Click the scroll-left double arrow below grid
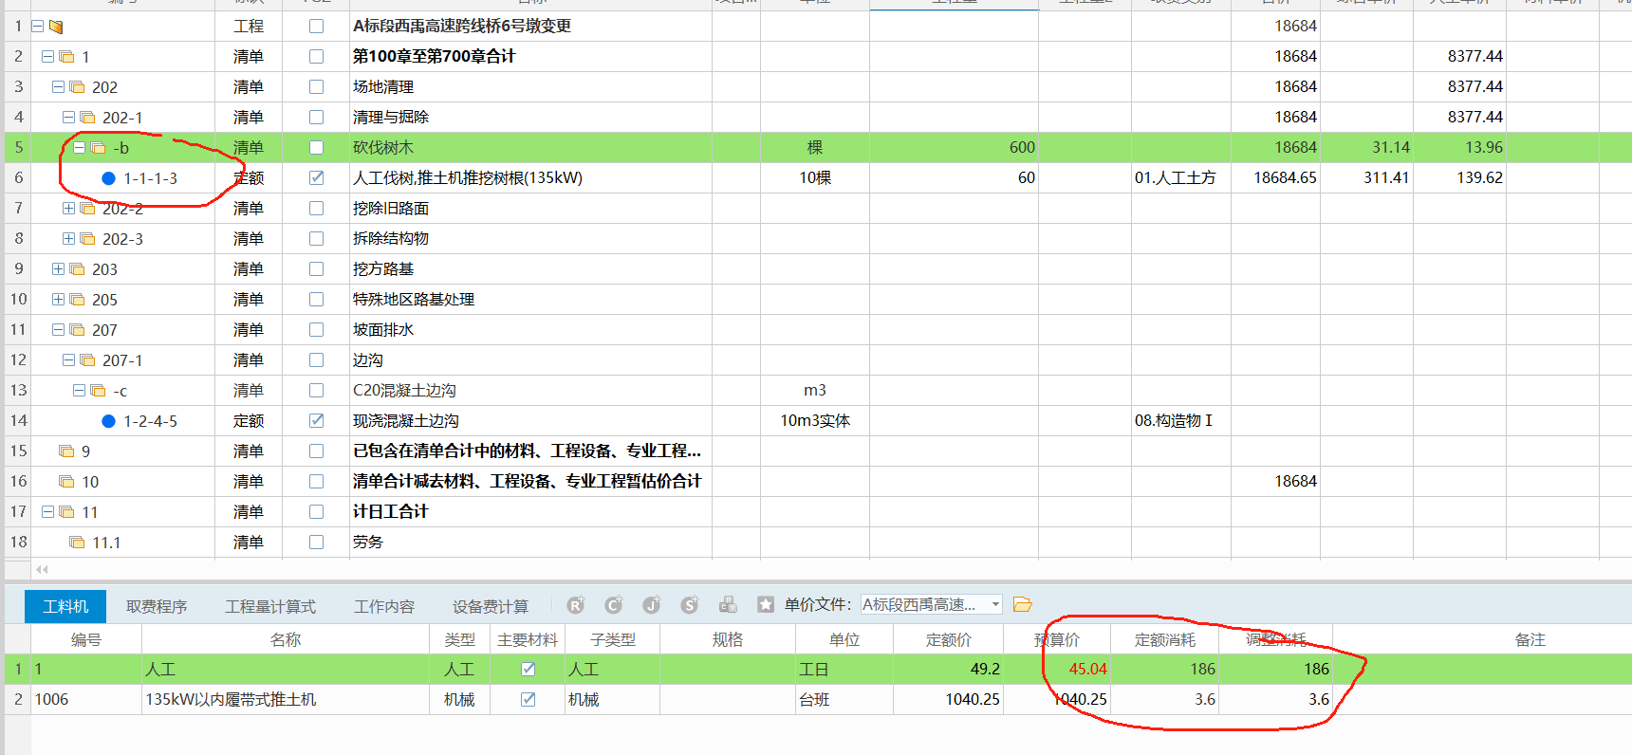The width and height of the screenshot is (1632, 755). point(41,570)
